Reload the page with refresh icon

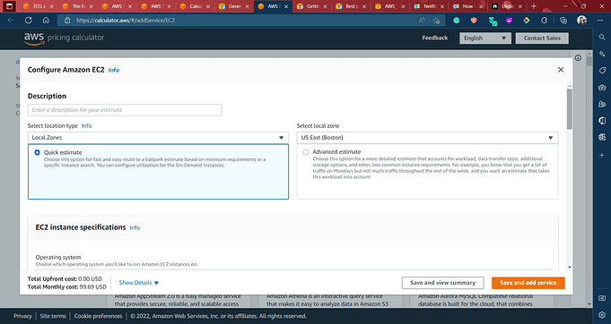pos(29,21)
